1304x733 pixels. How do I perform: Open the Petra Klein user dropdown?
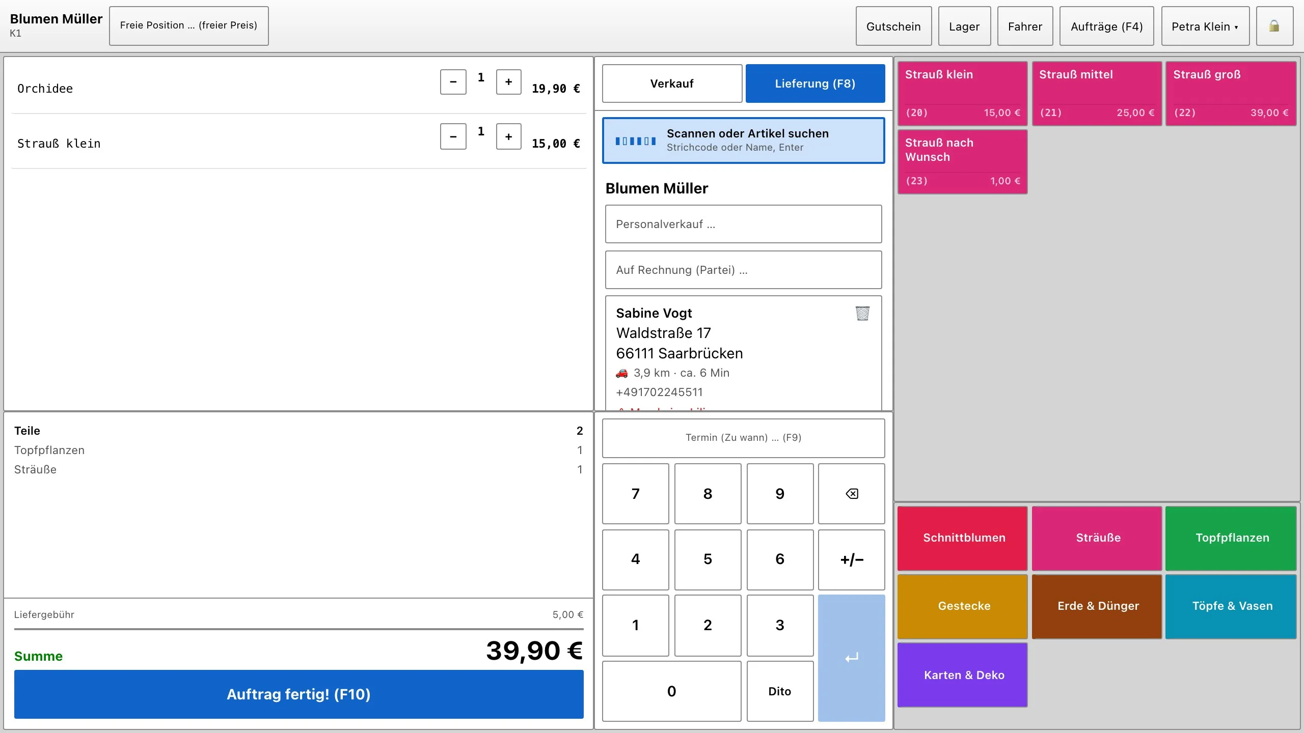pyautogui.click(x=1205, y=26)
